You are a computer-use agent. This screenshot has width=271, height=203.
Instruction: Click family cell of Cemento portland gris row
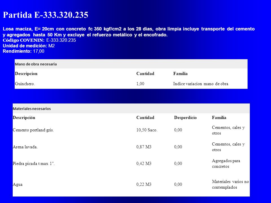point(228,130)
